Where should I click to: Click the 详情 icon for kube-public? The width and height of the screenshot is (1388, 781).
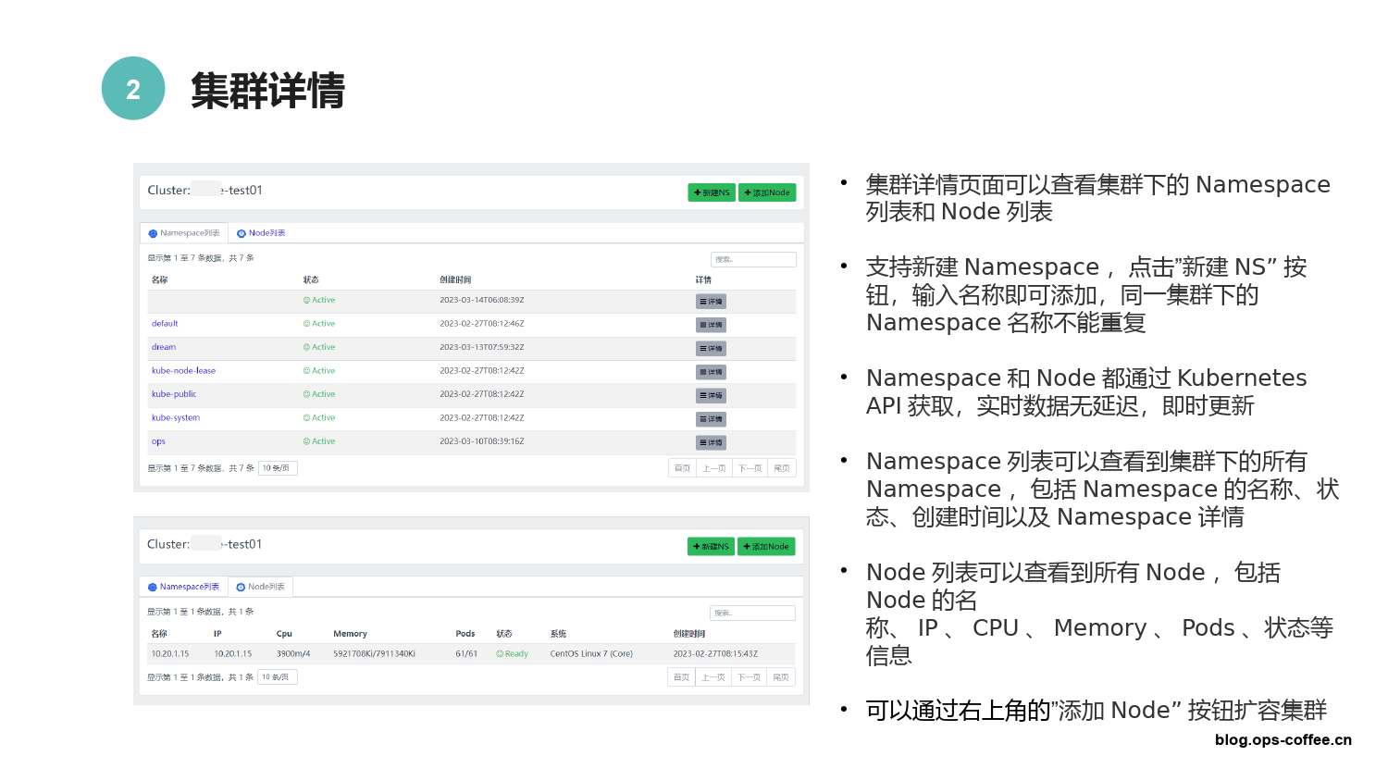coord(711,396)
